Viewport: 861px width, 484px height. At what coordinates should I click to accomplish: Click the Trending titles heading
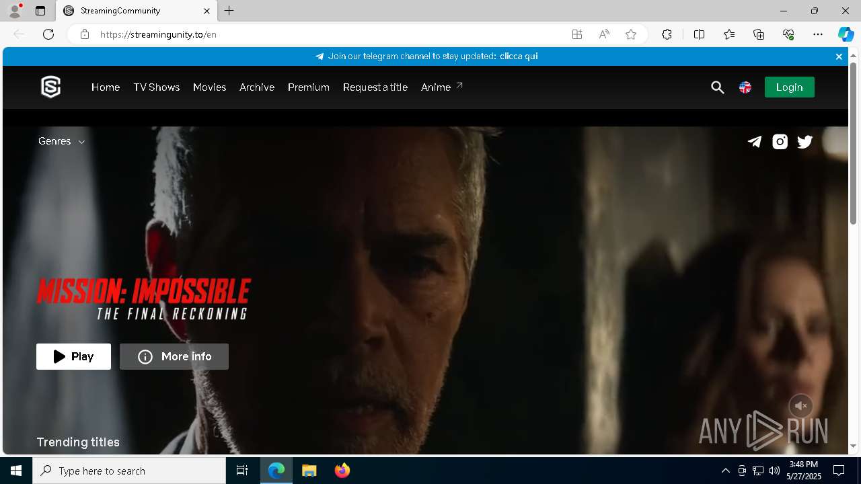[x=78, y=442]
